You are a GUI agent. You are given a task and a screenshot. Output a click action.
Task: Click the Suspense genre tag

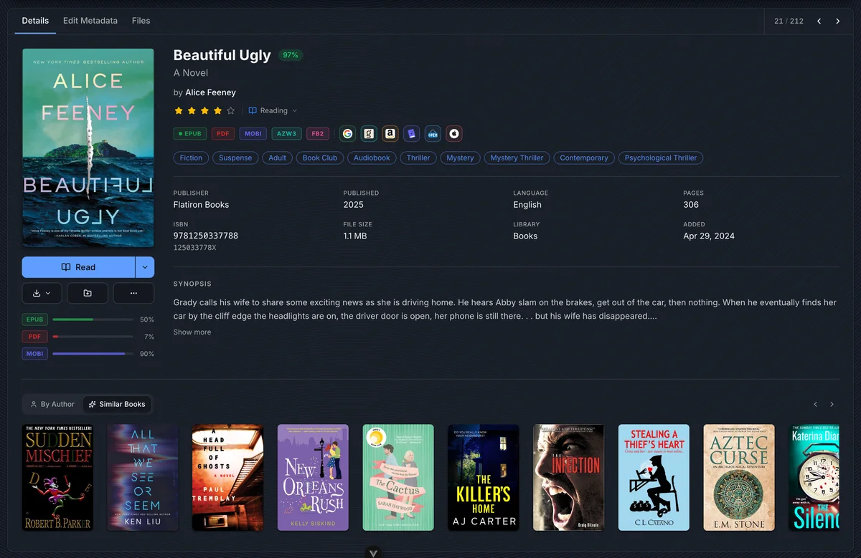(235, 158)
